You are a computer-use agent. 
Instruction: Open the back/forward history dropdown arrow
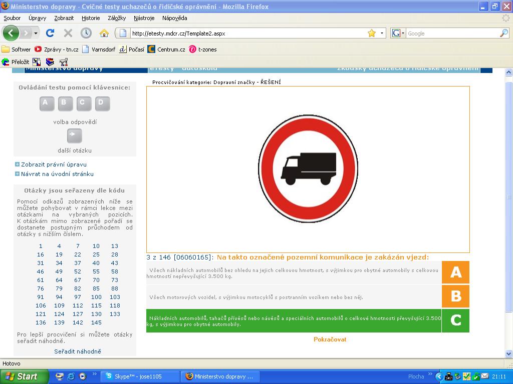pos(36,33)
